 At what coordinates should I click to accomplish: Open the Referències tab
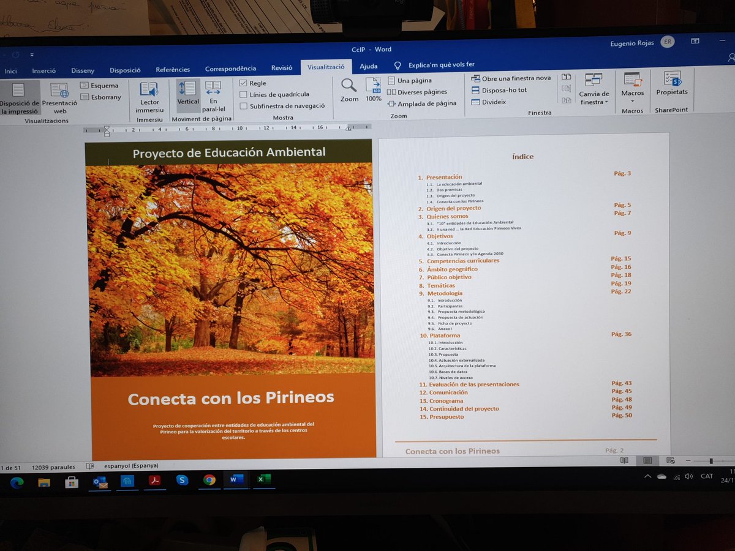click(173, 69)
